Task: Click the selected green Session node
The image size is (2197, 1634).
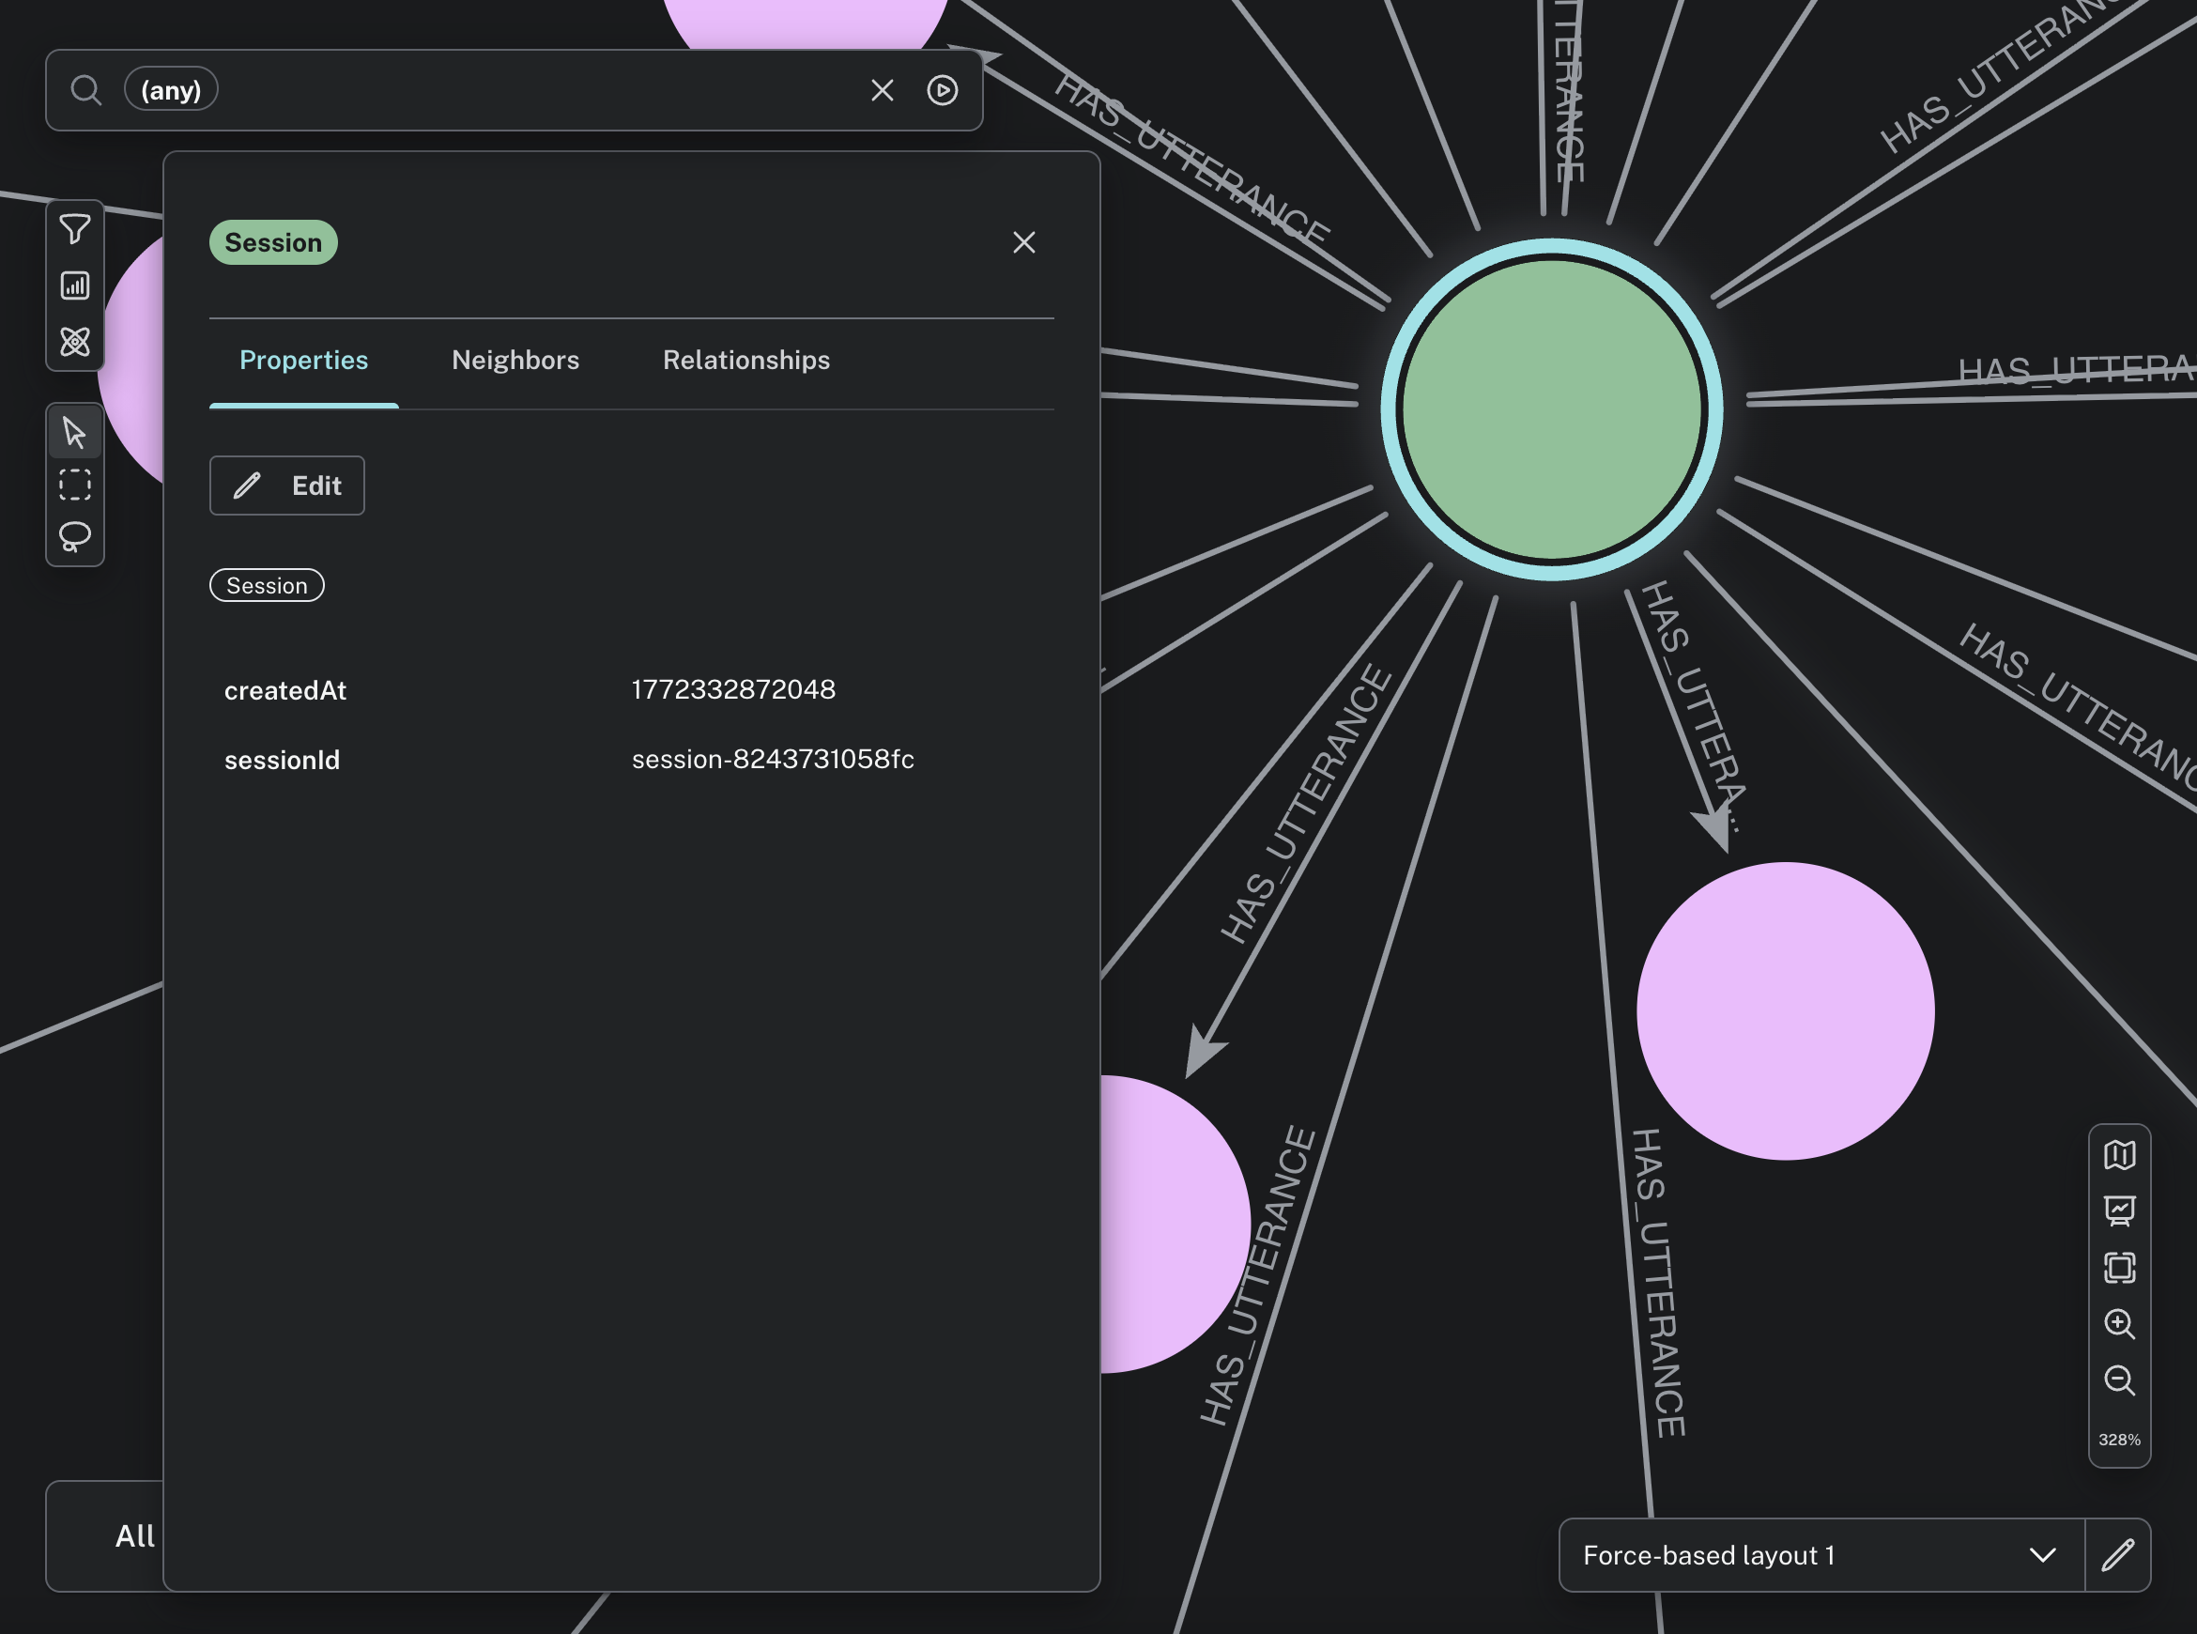Action: click(x=1550, y=409)
